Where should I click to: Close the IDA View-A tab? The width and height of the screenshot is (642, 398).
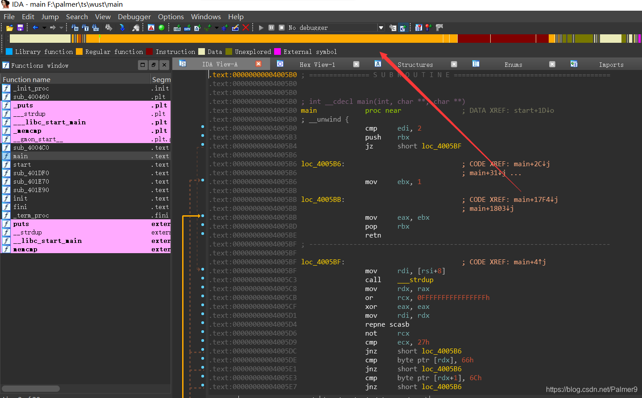point(258,64)
